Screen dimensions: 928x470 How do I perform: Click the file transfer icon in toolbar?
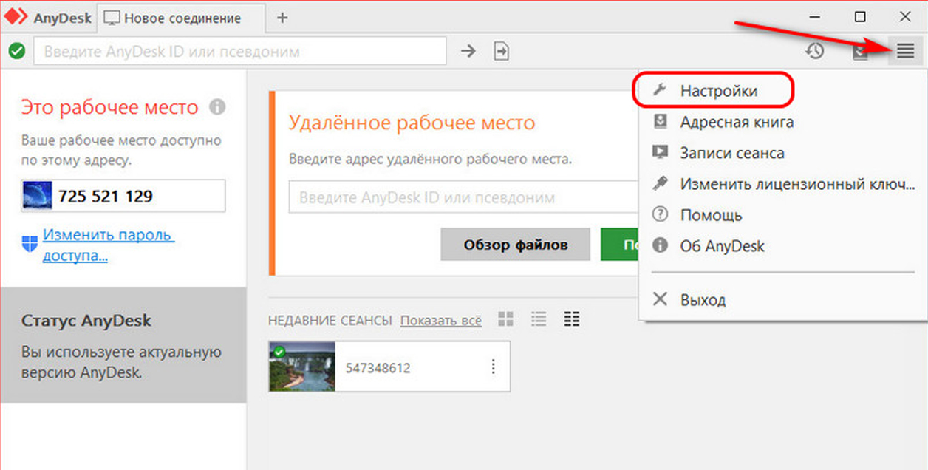pos(502,51)
